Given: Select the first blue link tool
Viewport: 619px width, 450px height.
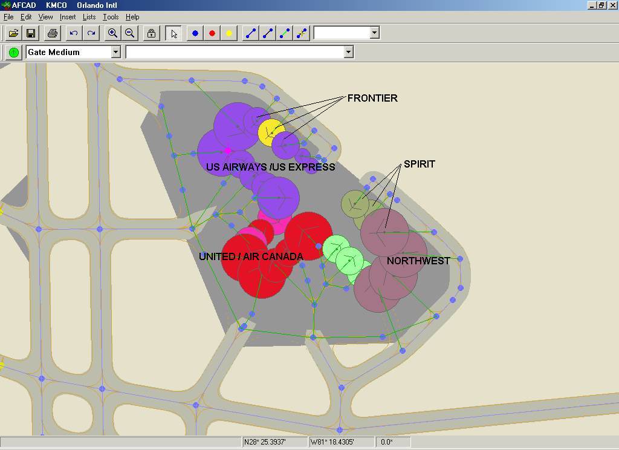Looking at the screenshot, I should [x=251, y=33].
